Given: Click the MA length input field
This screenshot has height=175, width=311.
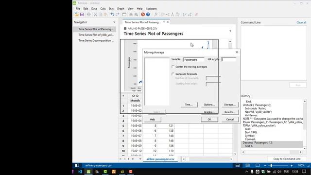Looking at the screenshot, I should (x=228, y=59).
